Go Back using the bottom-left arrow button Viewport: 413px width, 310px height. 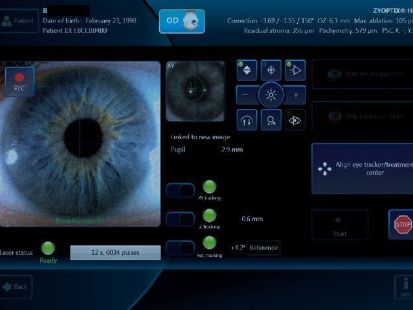click(x=16, y=287)
